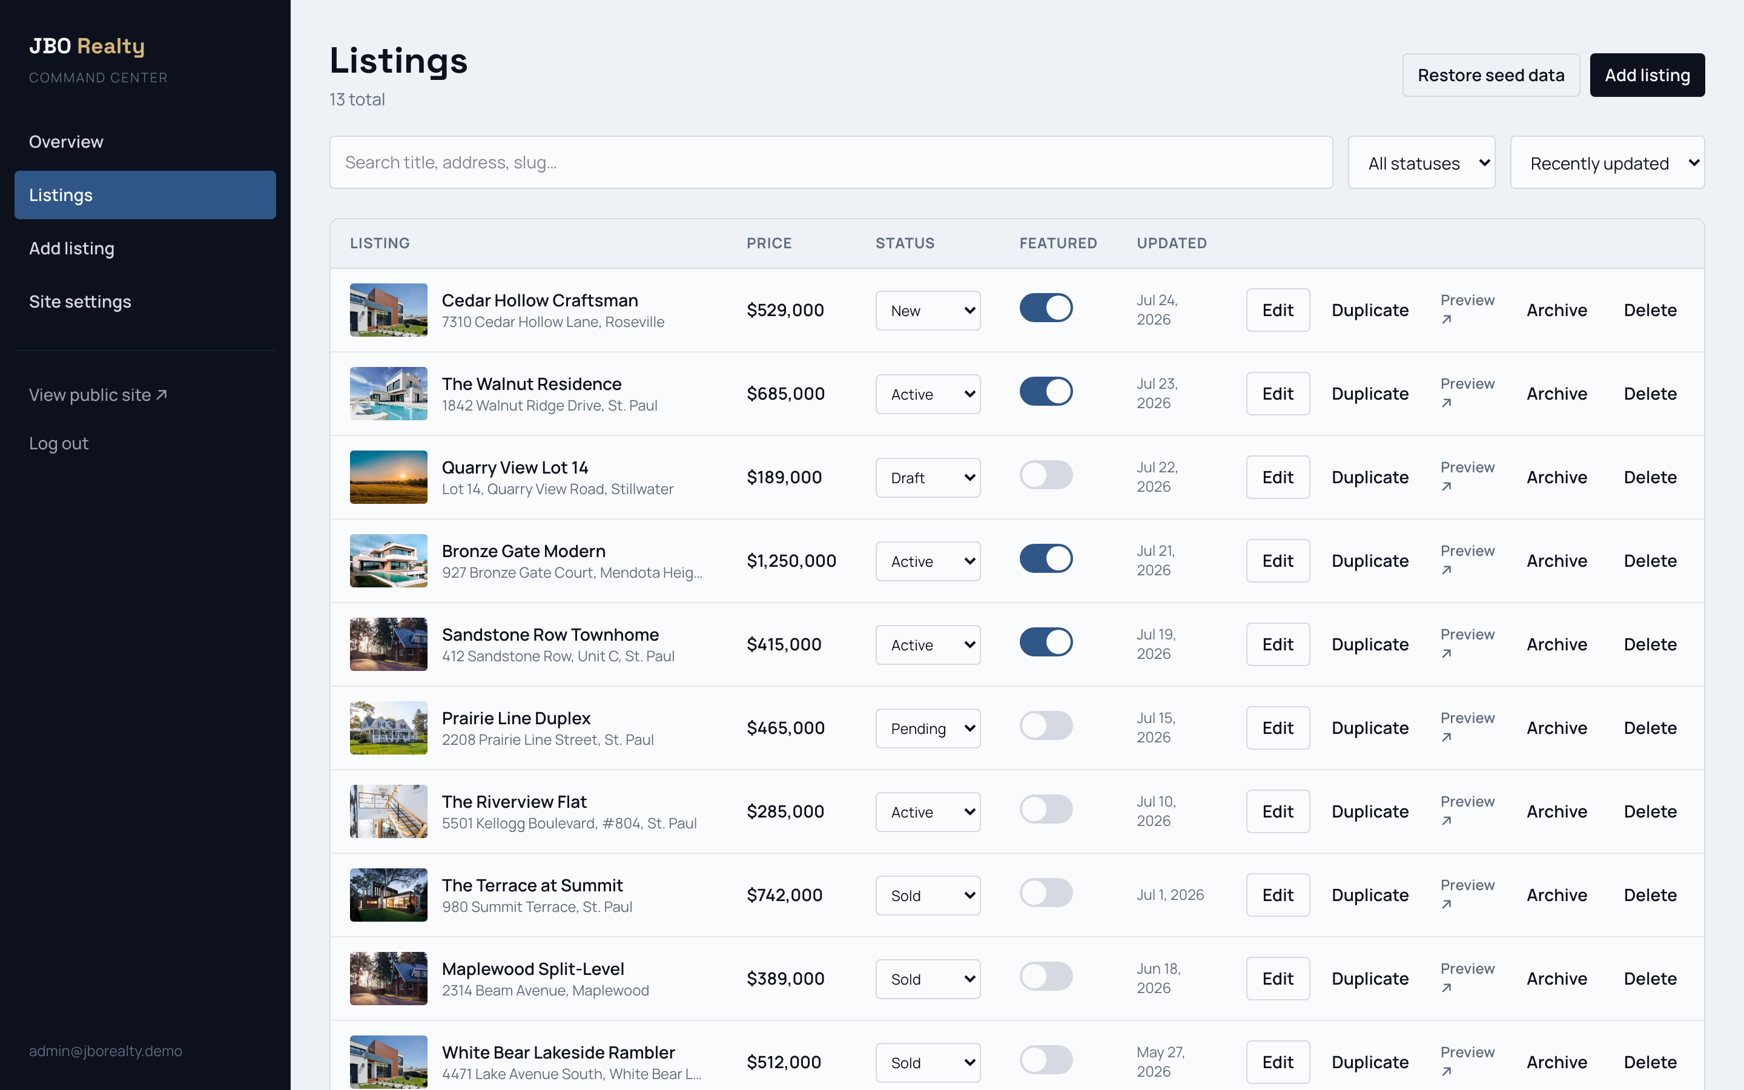
Task: Delete the Bronze Gate Modern listing
Action: click(1650, 561)
